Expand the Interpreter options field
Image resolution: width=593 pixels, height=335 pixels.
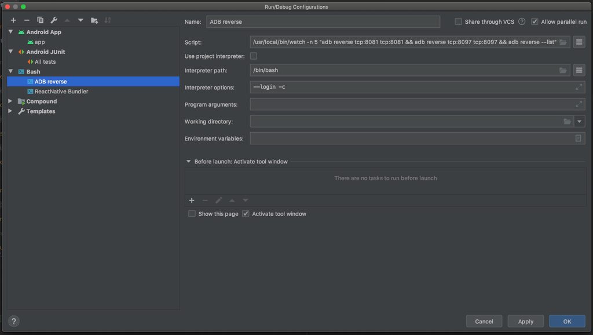pos(579,87)
